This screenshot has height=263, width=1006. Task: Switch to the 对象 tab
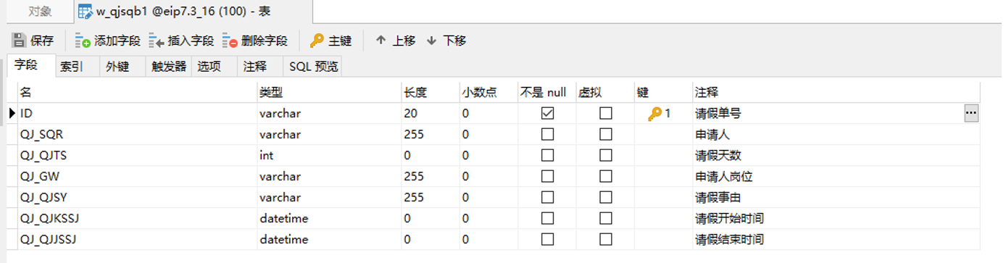click(40, 12)
